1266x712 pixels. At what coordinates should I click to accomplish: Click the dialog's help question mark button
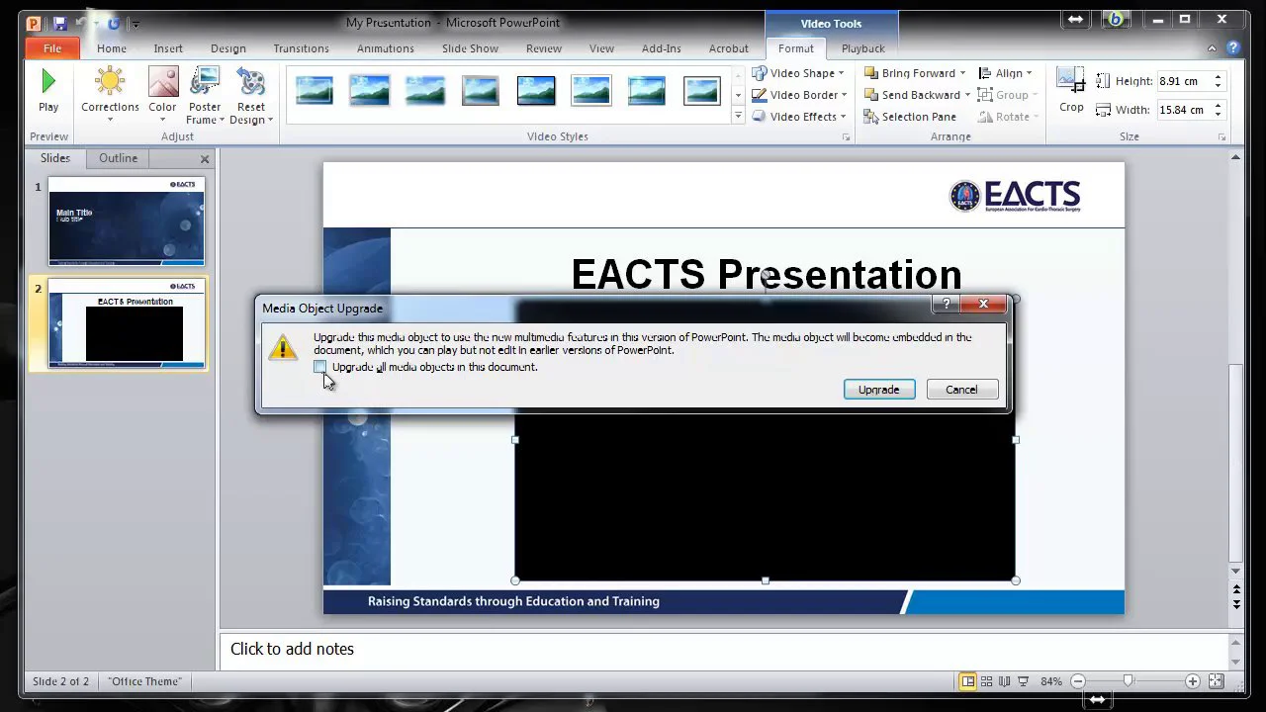[x=946, y=305]
